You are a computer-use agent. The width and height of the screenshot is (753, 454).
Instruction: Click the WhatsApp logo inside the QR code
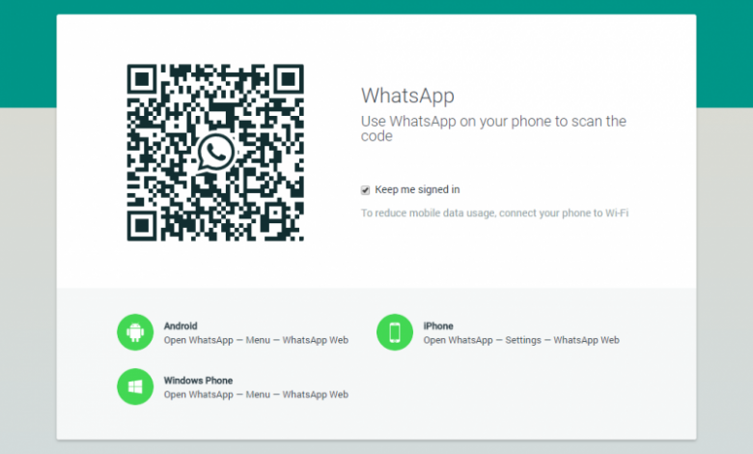coord(215,153)
